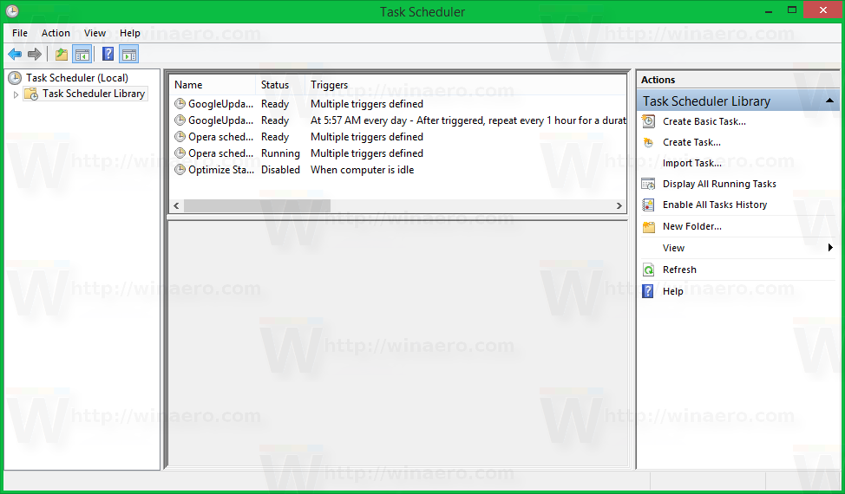Viewport: 845px width, 494px height.
Task: Select the Opera sched... task with Running status
Action: pos(398,153)
